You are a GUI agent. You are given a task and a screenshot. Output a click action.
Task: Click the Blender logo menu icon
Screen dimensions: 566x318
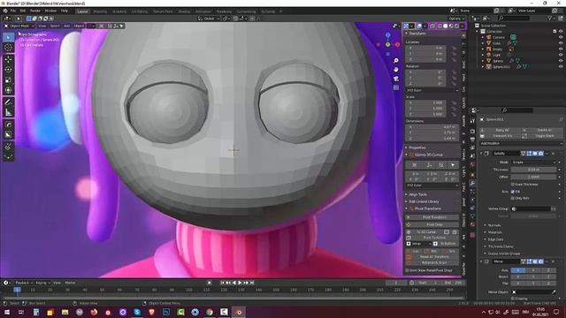click(x=5, y=11)
